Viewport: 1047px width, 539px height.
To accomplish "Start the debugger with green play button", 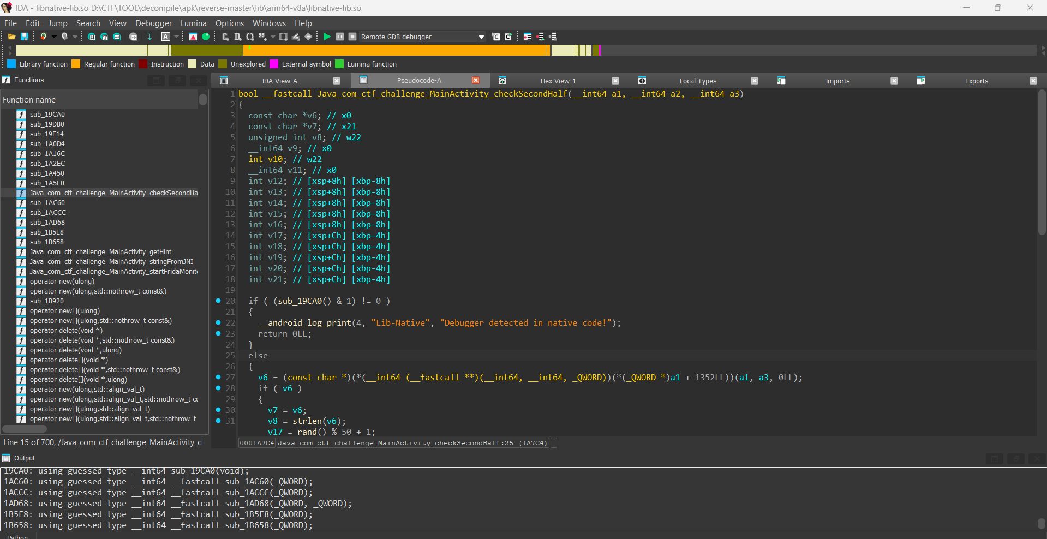I will pos(327,37).
